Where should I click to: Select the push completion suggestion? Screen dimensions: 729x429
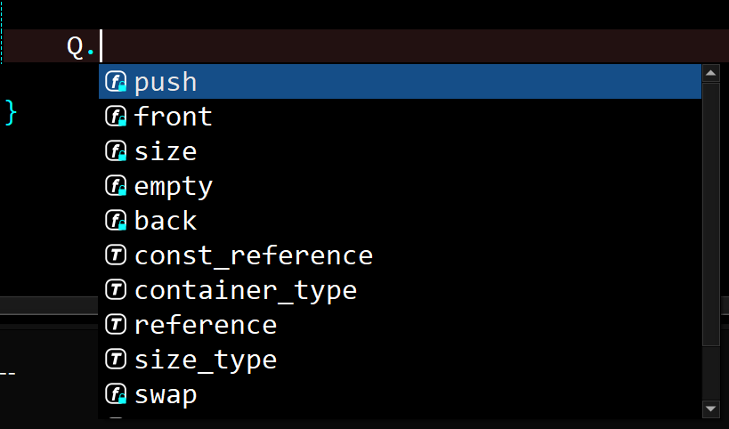(x=400, y=82)
